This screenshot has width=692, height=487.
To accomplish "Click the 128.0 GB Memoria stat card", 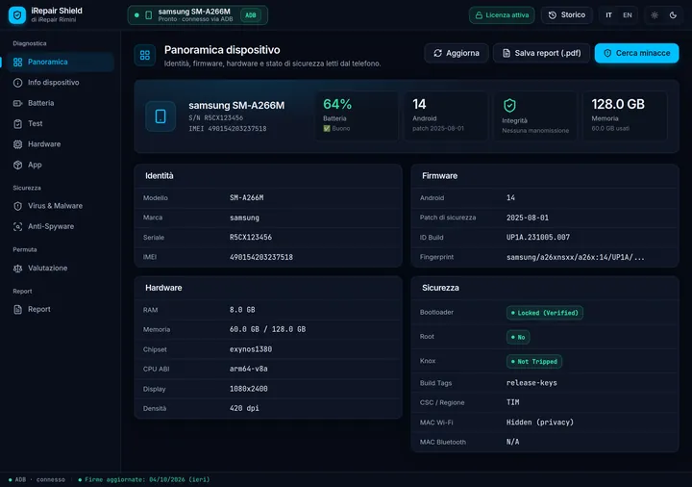I will [x=626, y=116].
